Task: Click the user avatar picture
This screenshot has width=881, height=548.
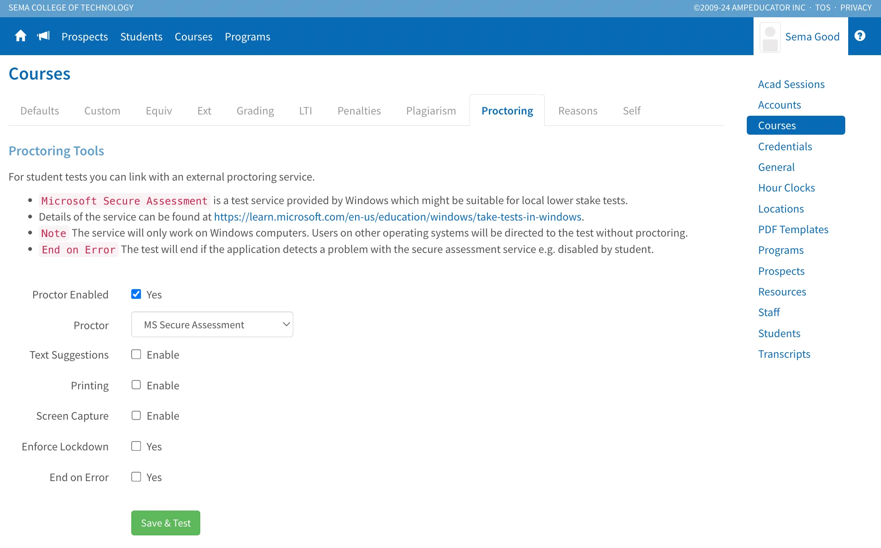Action: pos(770,37)
